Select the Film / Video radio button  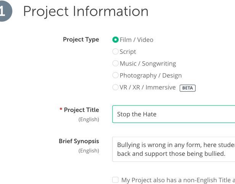(x=116, y=40)
